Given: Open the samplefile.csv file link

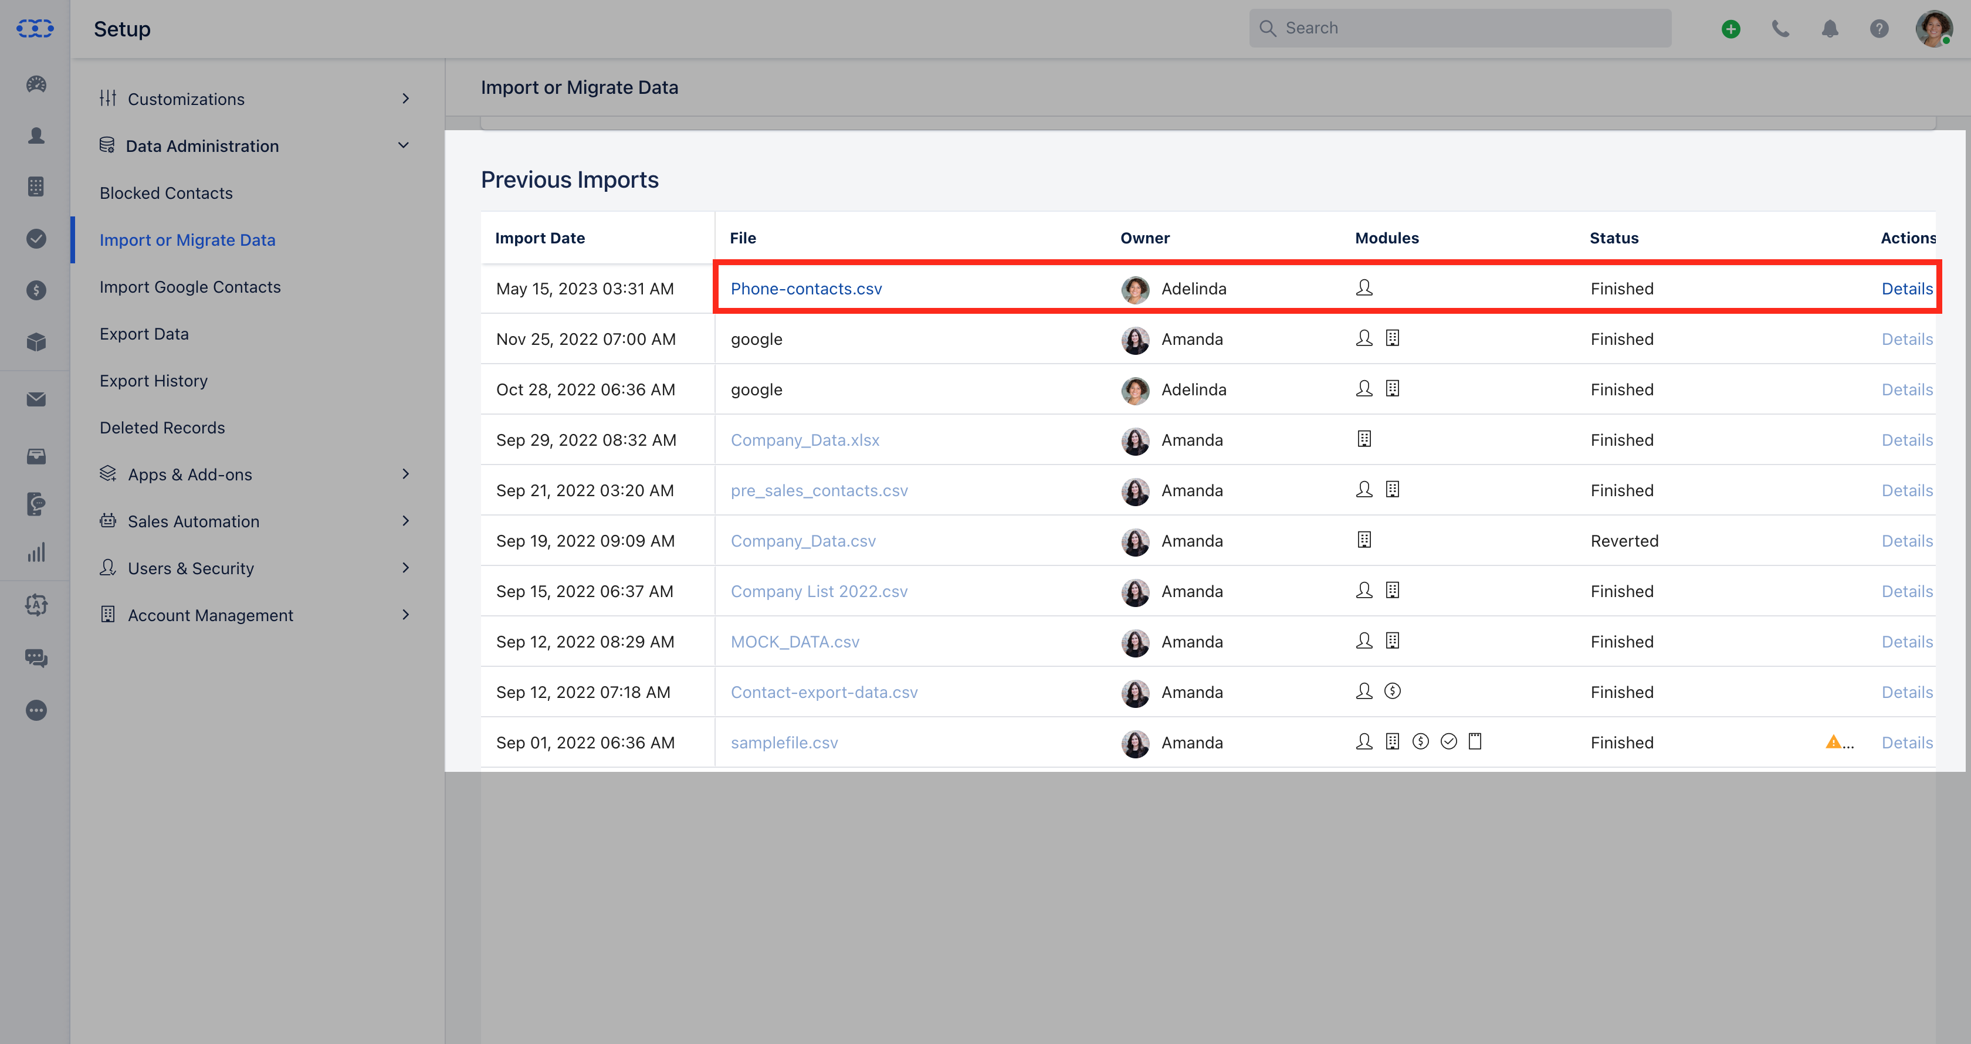Looking at the screenshot, I should [x=784, y=743].
